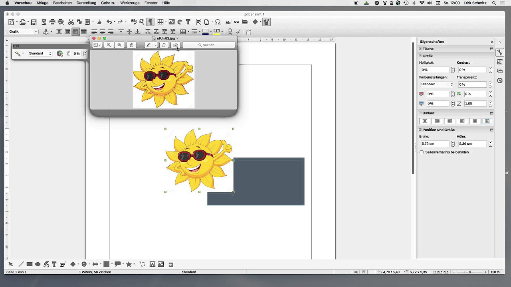Open the Fenster menu
Viewport: 511px width, 287px height.
(151, 3)
